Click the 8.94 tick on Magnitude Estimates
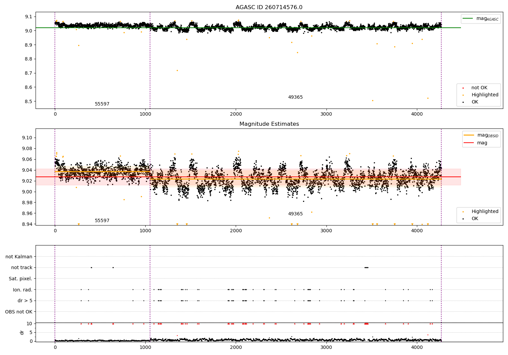Viewport: 508px width, 355px height. [x=27, y=224]
